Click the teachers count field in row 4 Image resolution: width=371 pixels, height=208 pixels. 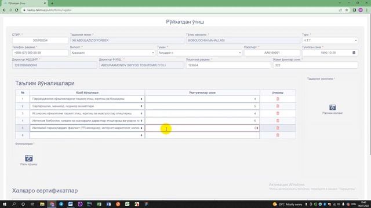pyautogui.click(x=202, y=121)
